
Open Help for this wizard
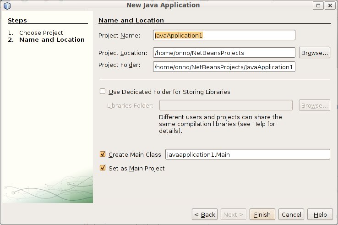coord(320,214)
